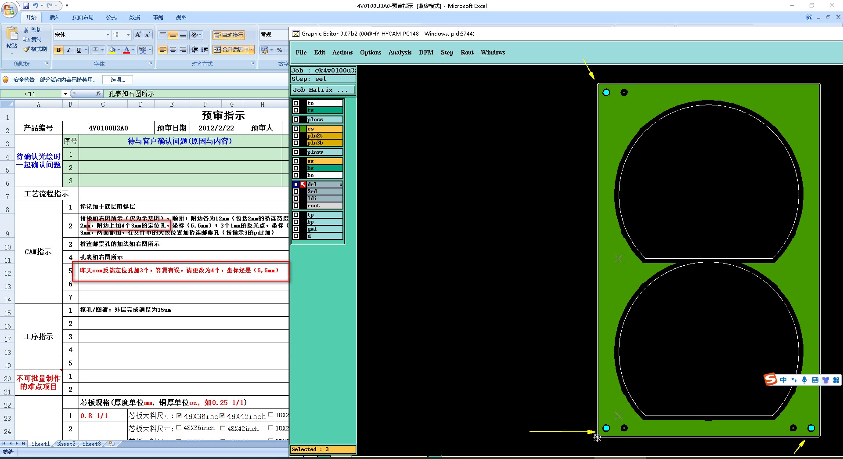
Task: Click the Redo icon in quick access toolbar
Action: click(49, 6)
